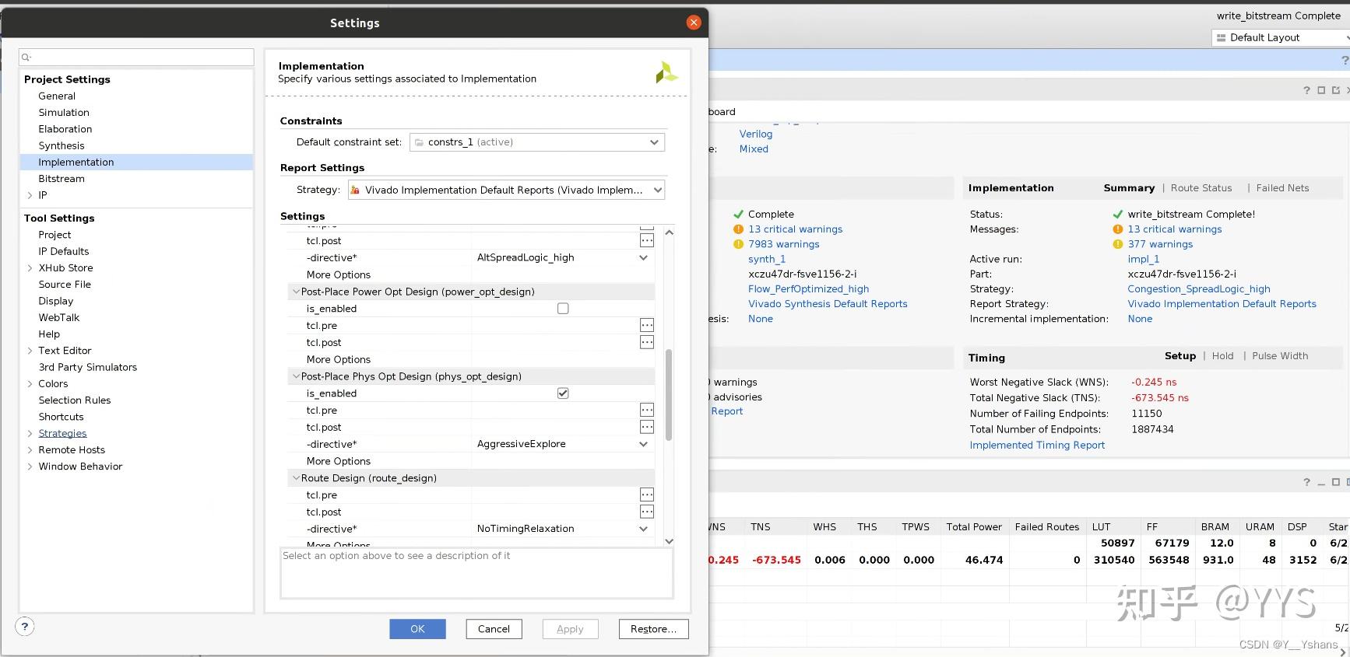Enable is_enabled for Post-Place Power Opt Design
The image size is (1350, 657).
coord(563,309)
